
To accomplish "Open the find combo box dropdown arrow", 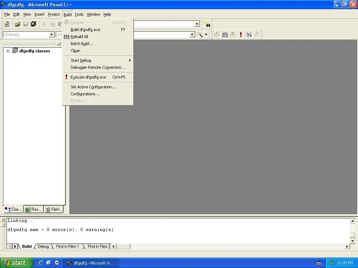I will click(197, 24).
